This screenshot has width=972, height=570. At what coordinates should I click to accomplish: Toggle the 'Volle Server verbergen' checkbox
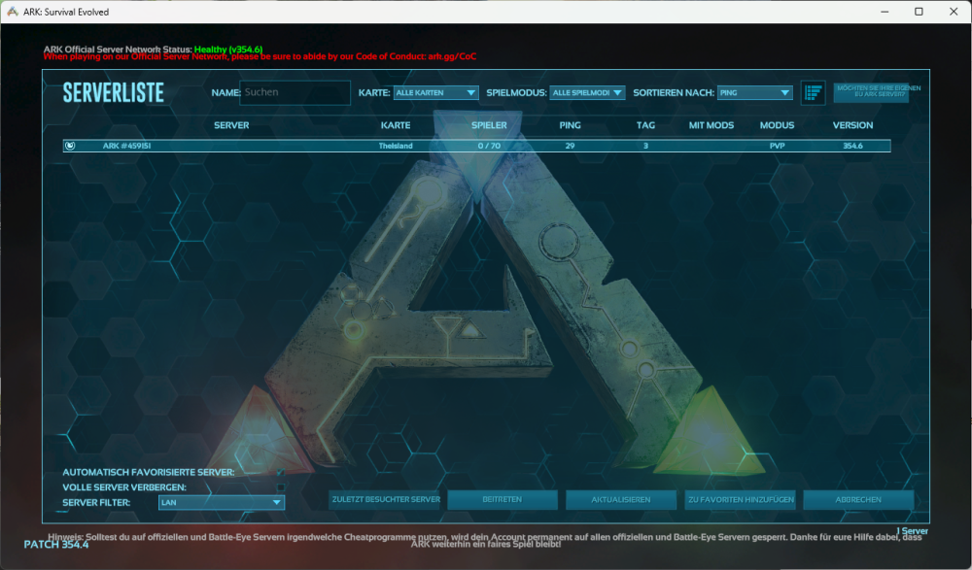tap(281, 487)
